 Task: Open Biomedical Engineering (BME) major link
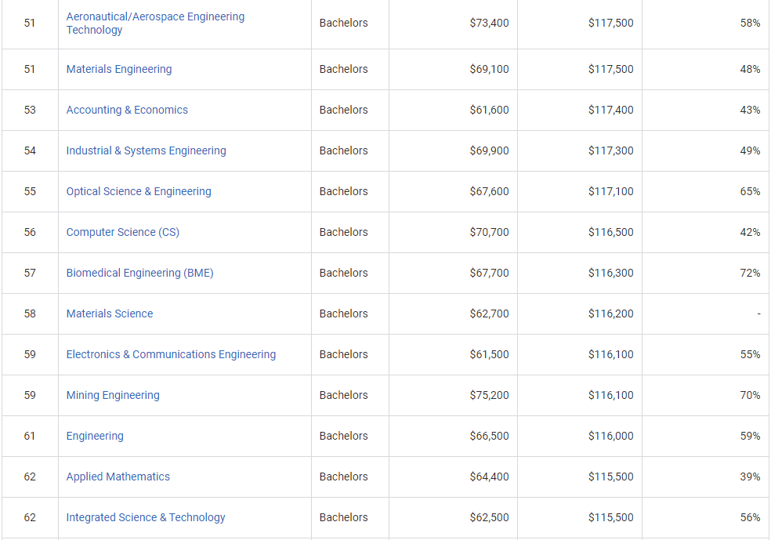(x=139, y=273)
